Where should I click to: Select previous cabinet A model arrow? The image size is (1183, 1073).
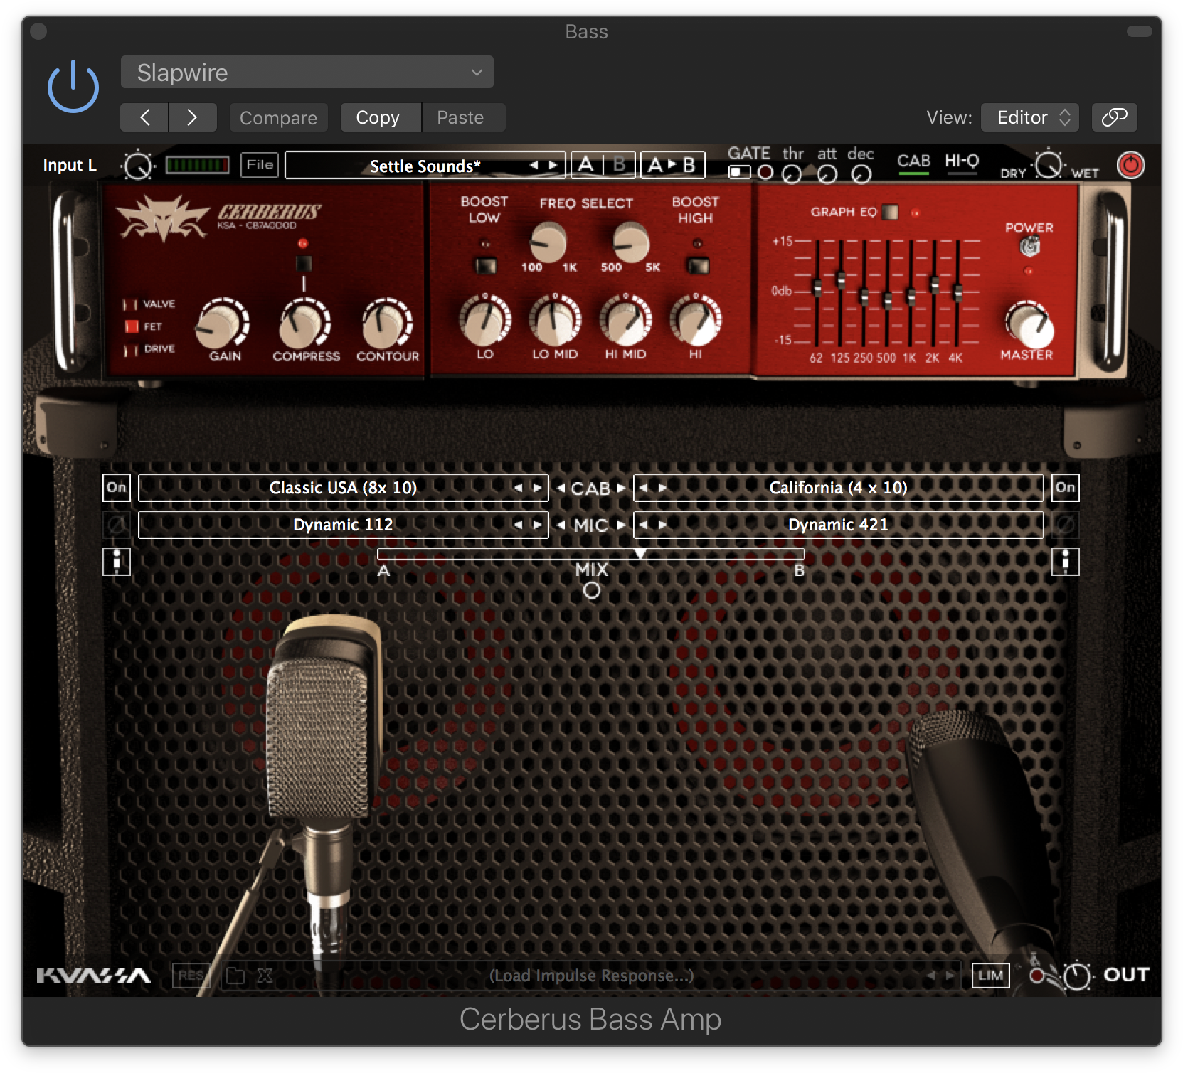[519, 488]
